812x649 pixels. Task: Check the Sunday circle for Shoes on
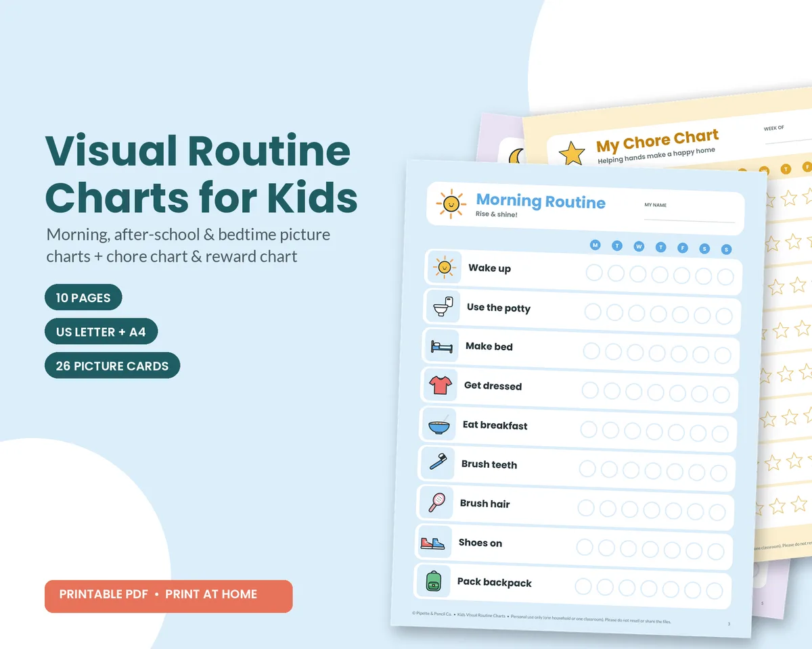click(716, 552)
